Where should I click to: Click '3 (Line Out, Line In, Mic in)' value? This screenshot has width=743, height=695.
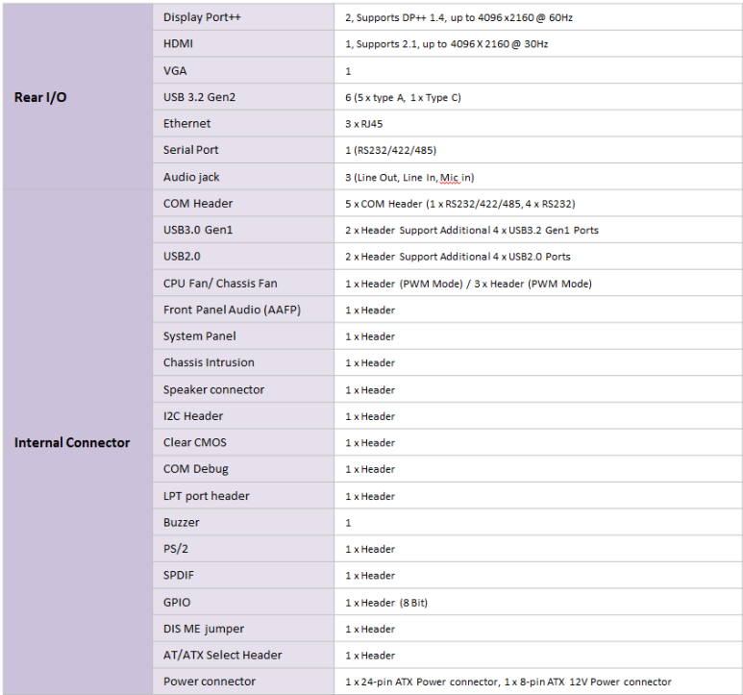coord(409,177)
